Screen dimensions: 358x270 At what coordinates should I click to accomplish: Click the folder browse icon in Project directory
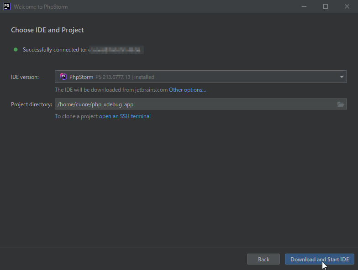(340, 104)
